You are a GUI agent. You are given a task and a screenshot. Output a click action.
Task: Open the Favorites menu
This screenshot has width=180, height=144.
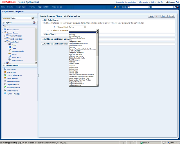(33, 7)
